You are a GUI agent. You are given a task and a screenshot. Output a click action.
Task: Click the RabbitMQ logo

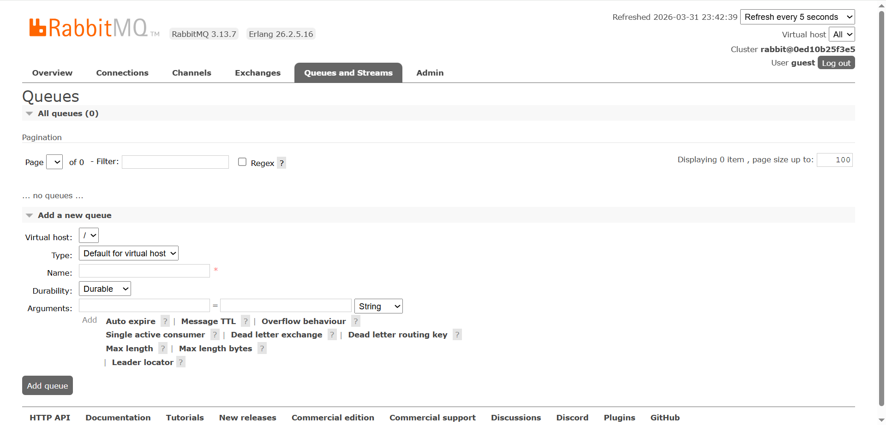coord(88,27)
